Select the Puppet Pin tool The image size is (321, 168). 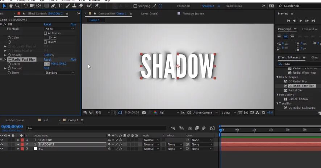pyautogui.click(x=97, y=6)
